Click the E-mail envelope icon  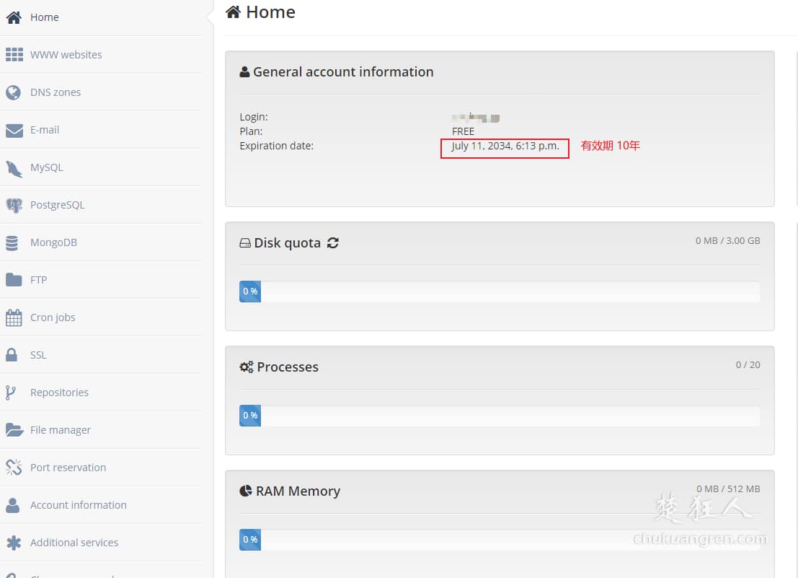click(x=14, y=130)
